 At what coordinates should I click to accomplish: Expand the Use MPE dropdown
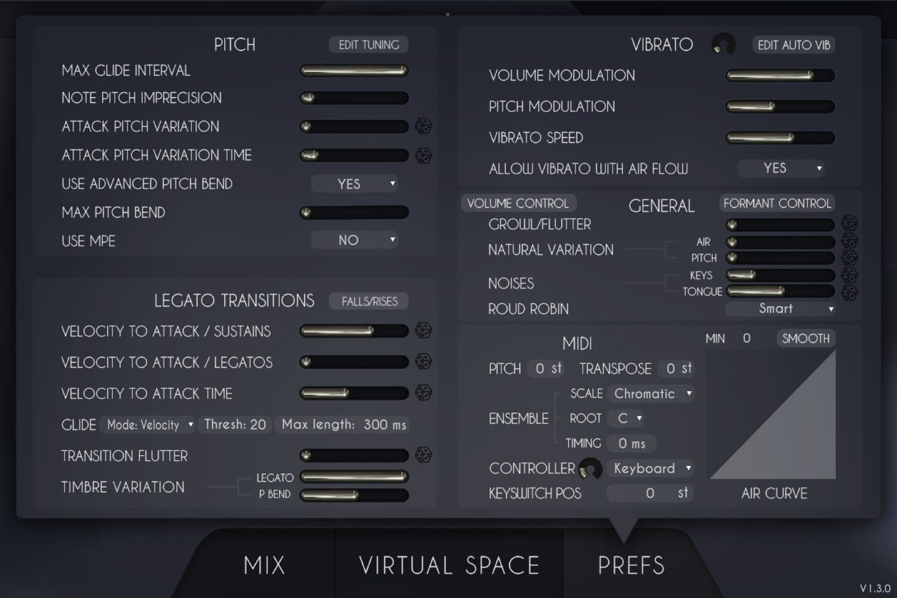[354, 240]
